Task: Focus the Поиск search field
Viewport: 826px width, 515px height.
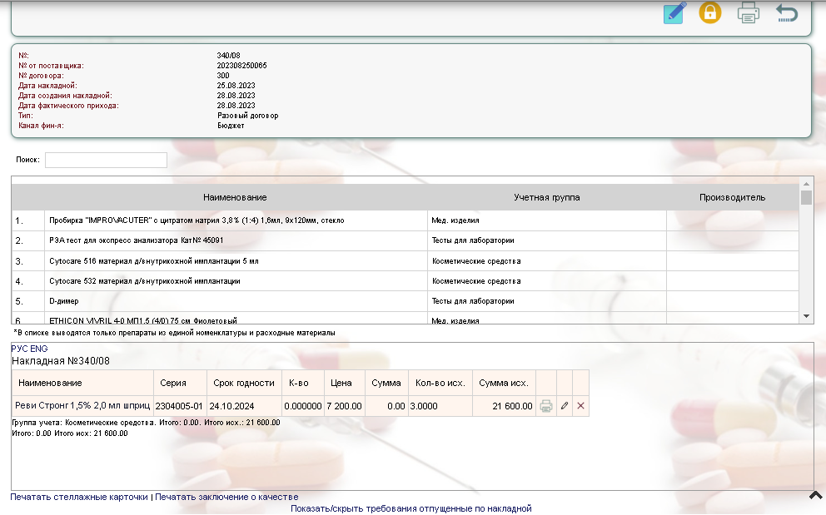Action: 106,160
